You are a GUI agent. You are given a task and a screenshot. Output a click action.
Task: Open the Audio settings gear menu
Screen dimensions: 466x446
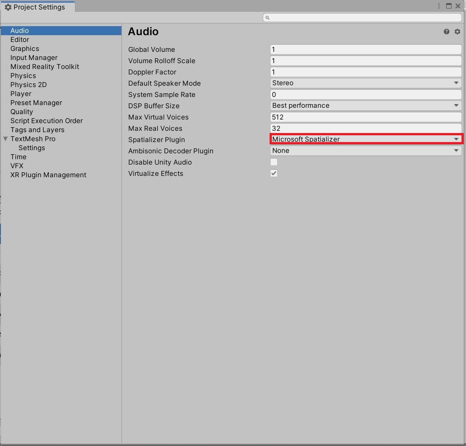pyautogui.click(x=457, y=32)
